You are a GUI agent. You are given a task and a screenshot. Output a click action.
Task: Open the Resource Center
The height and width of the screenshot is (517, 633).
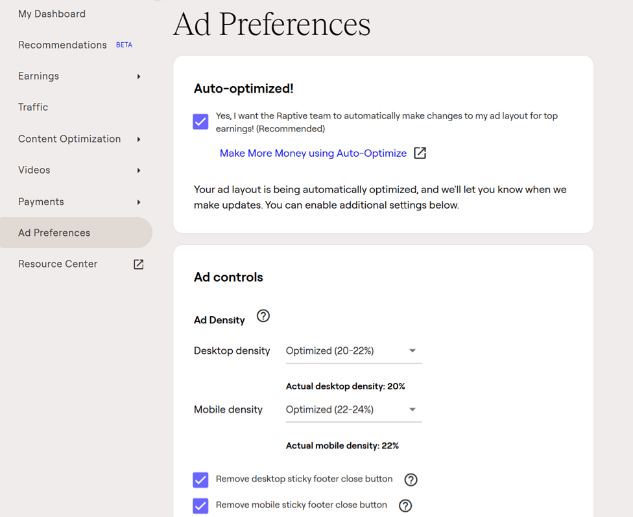[58, 264]
